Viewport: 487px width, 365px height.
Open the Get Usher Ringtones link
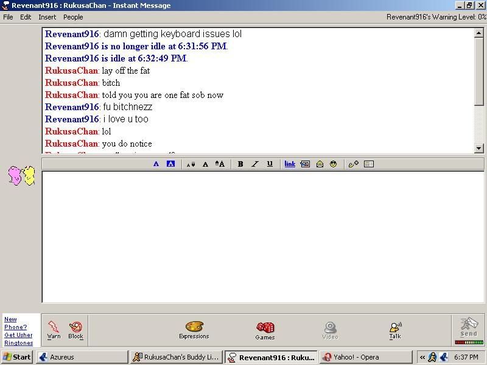point(19,339)
